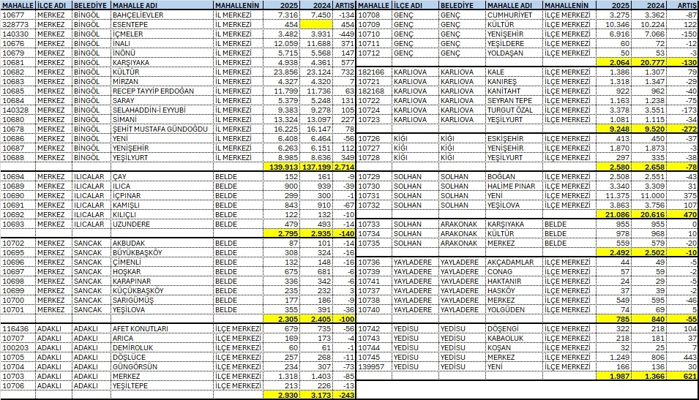Click the yellow total cell 137.199

[x=316, y=167]
